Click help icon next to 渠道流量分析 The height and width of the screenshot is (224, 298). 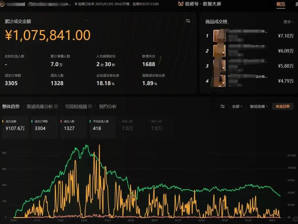click(x=56, y=106)
